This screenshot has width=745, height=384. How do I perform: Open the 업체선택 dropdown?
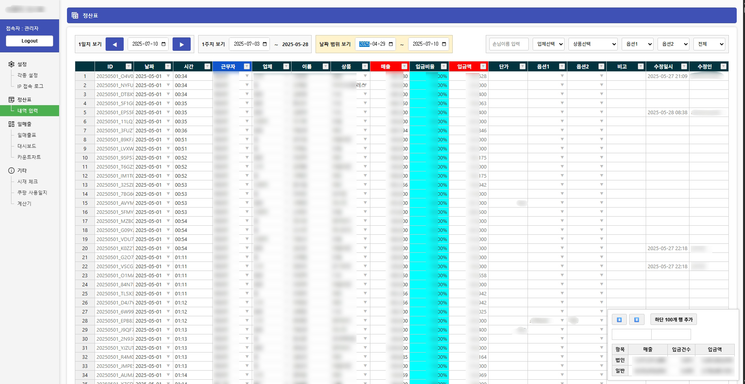548,44
